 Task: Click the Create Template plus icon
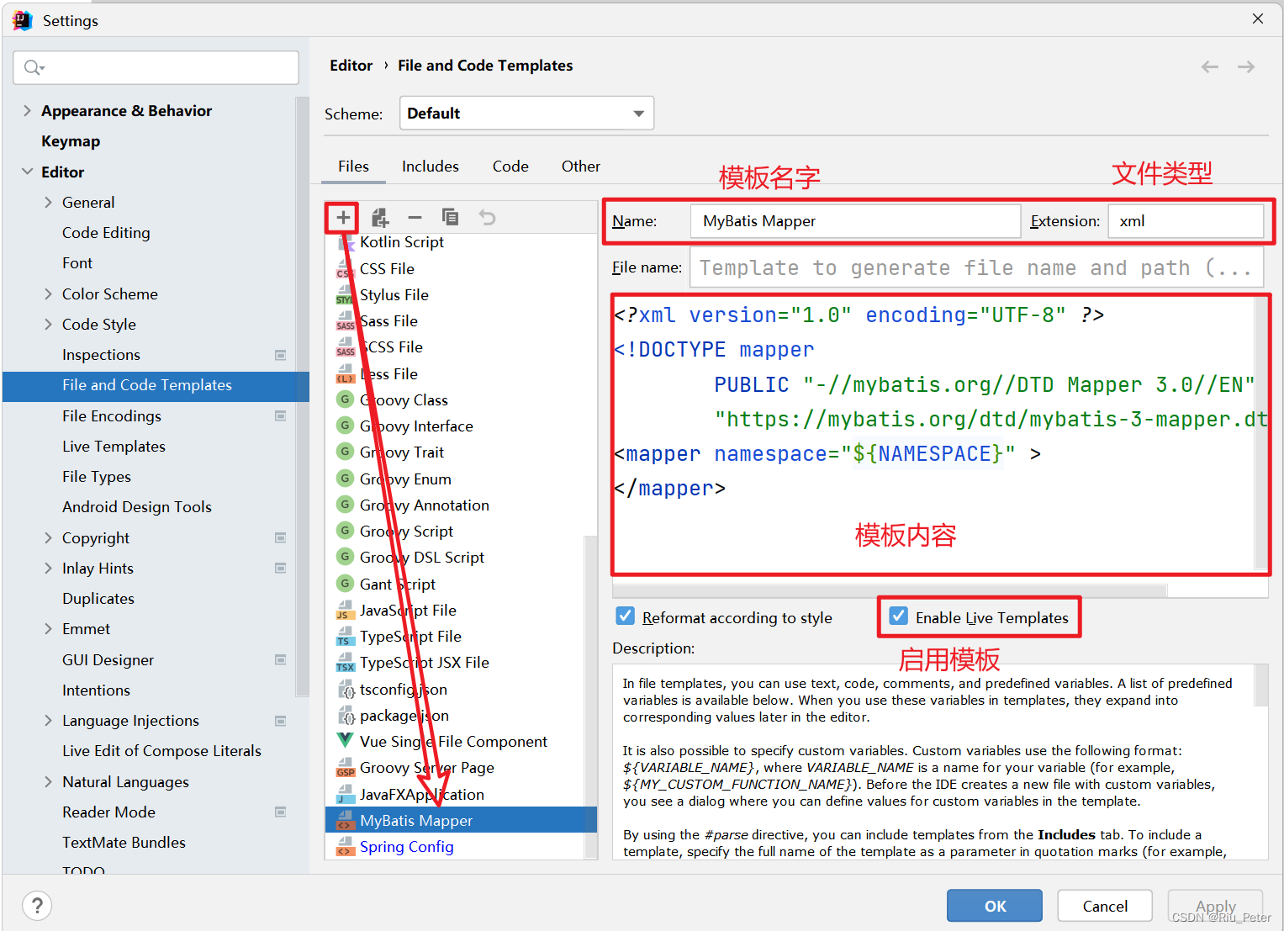tap(343, 218)
